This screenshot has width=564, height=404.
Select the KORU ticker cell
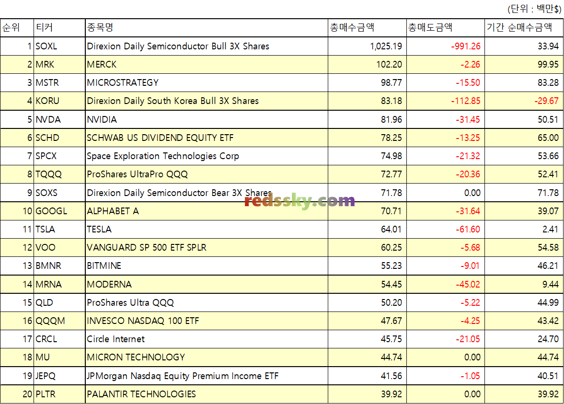click(59, 101)
